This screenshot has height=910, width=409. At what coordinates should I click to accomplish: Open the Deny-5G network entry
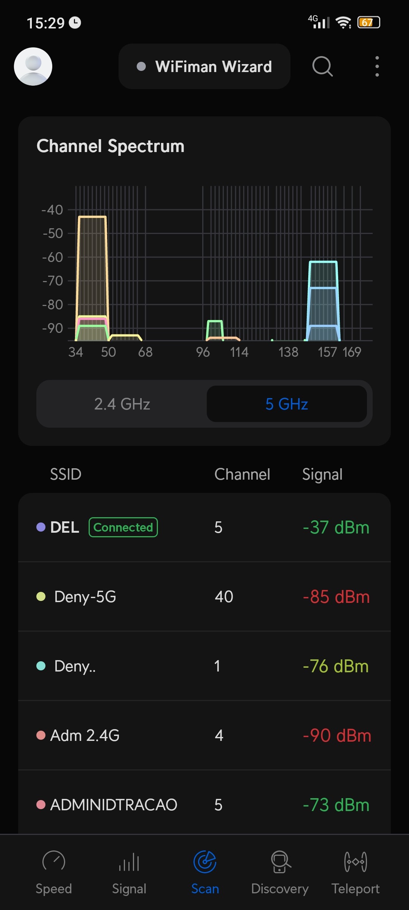coord(204,597)
